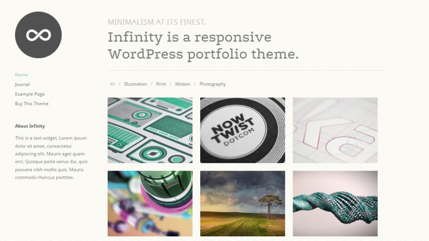Go to the Journal page

[22, 84]
